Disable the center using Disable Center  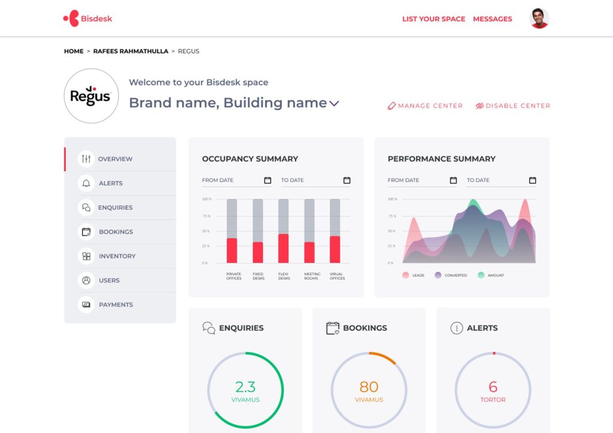[x=512, y=106]
